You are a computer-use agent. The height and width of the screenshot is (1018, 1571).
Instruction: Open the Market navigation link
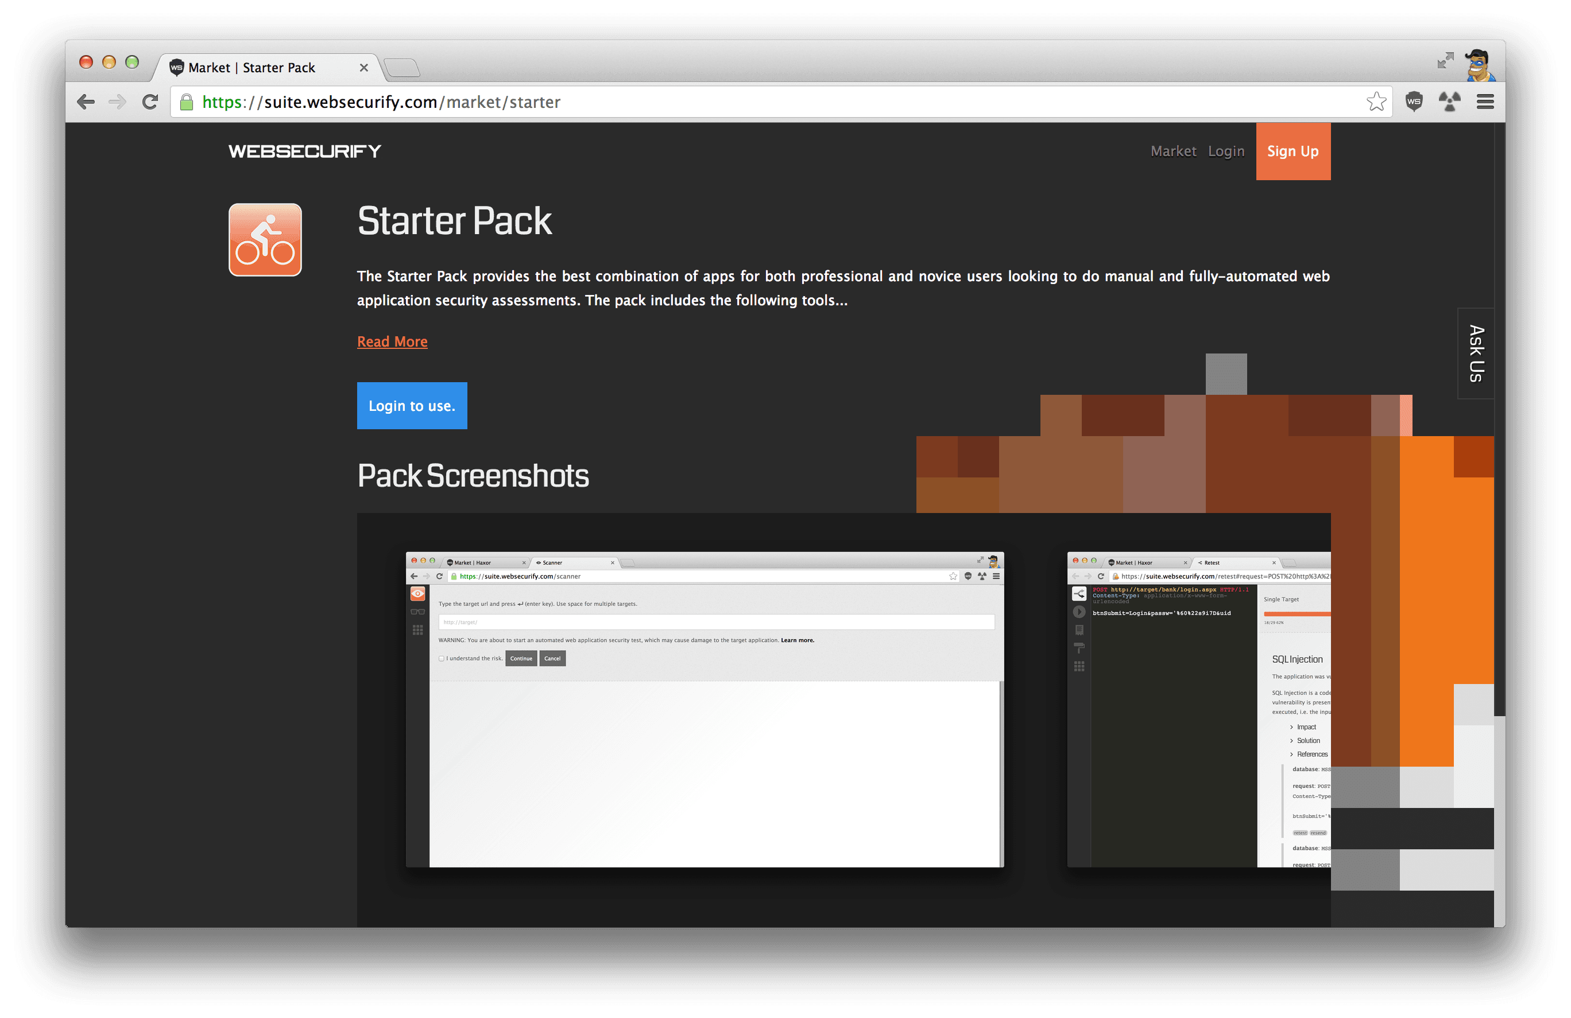(x=1173, y=151)
